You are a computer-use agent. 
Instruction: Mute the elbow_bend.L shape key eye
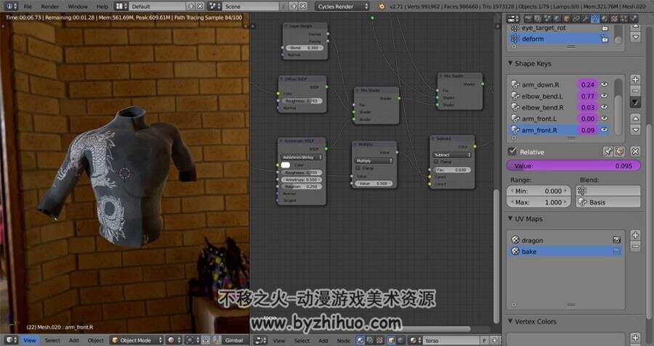[x=605, y=96]
